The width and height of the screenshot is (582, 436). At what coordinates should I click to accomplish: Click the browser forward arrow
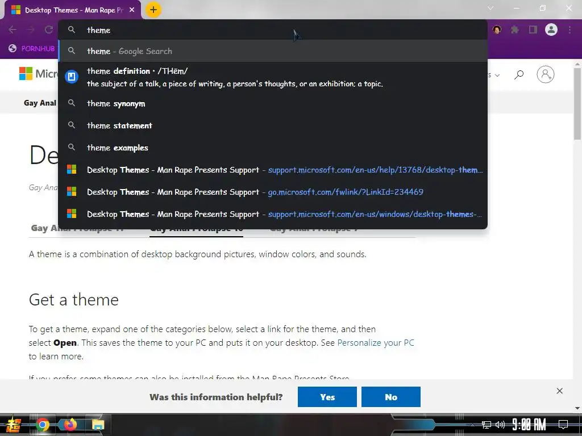tap(31, 30)
